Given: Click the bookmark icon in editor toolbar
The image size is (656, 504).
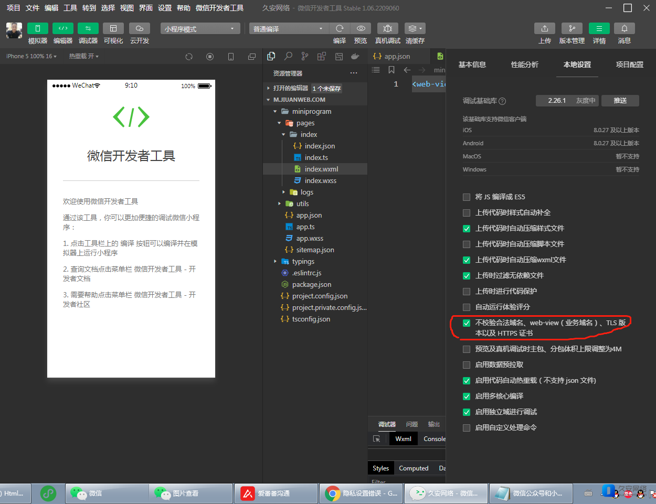Looking at the screenshot, I should (392, 70).
